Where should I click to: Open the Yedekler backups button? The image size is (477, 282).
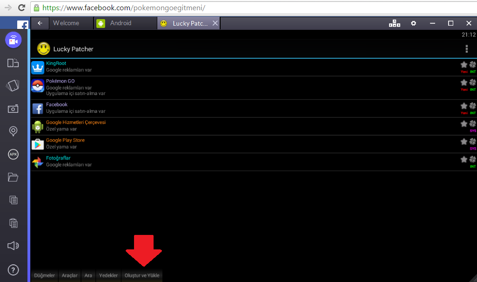(x=108, y=275)
